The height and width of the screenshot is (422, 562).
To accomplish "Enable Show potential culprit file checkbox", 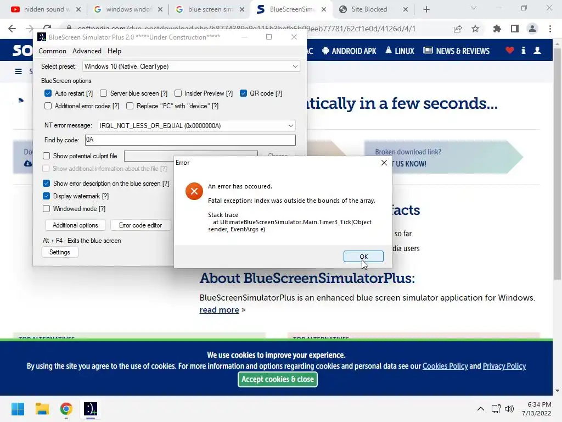I will (46, 156).
